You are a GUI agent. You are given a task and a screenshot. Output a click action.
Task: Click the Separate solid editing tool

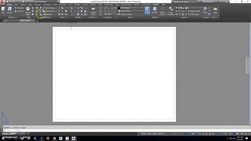48,14
